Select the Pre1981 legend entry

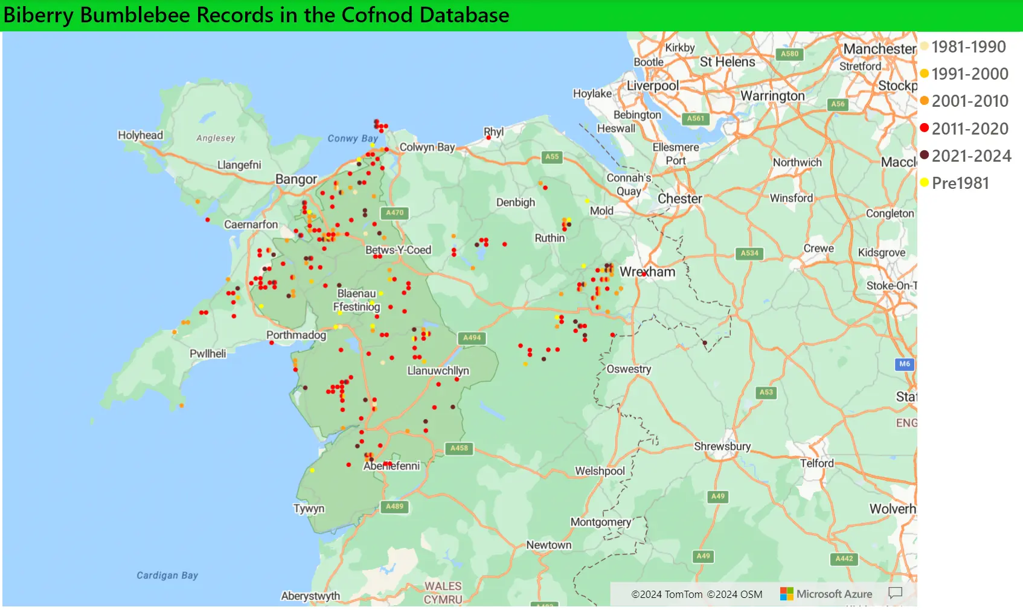(x=960, y=183)
